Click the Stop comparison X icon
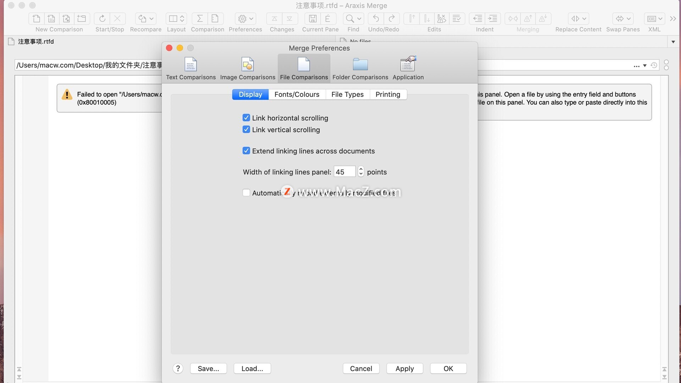Viewport: 681px width, 383px height. click(x=117, y=18)
